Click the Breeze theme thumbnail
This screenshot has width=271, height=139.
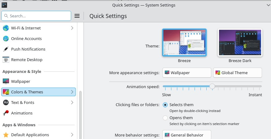click(184, 43)
